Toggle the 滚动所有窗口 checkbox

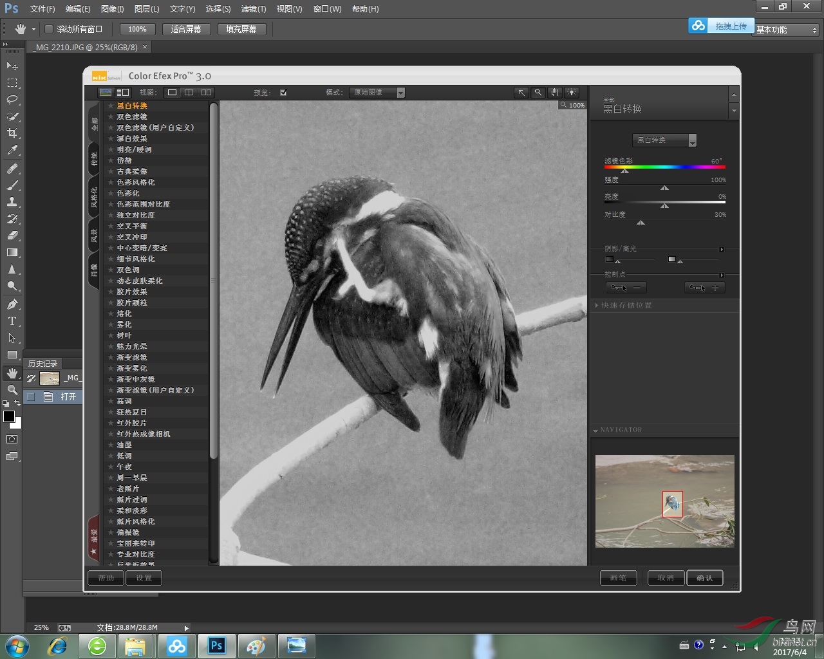point(48,29)
